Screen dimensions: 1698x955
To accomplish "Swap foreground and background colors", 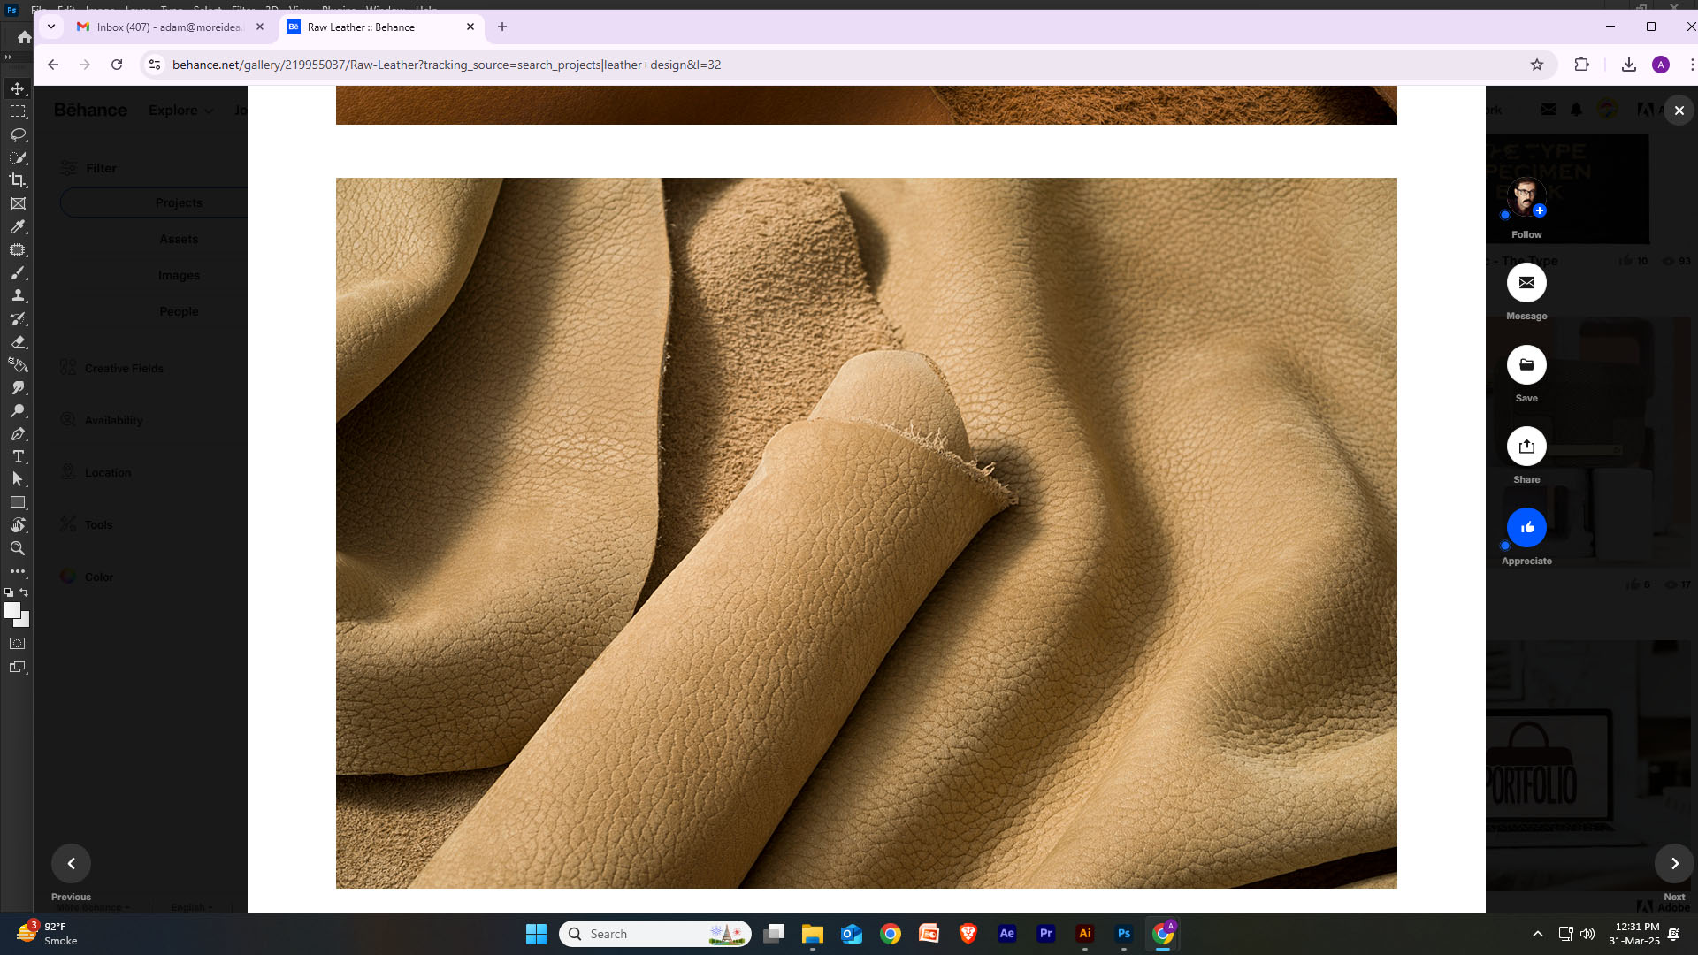I will (24, 592).
